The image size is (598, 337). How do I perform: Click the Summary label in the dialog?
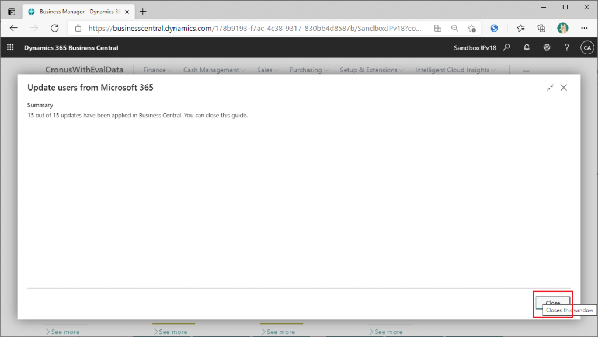point(40,105)
